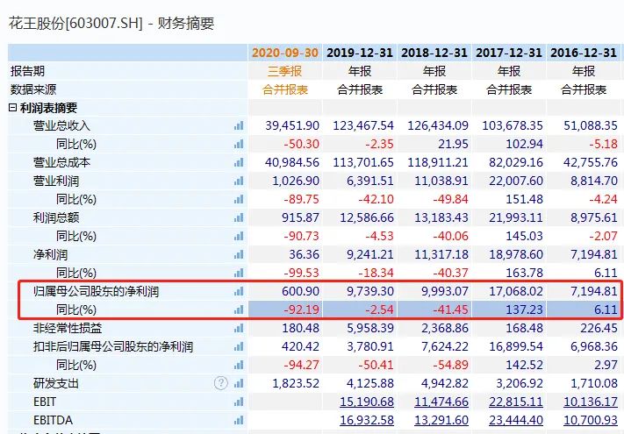Select the 2020-09-30 column header
624x434 pixels.
tap(285, 53)
